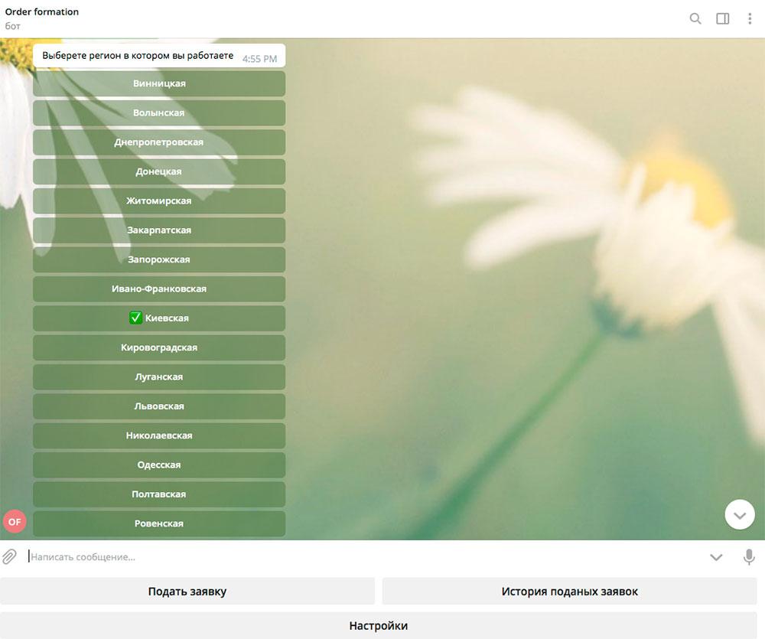Click the paperclip attach file icon
This screenshot has width=765, height=639.
click(x=9, y=556)
